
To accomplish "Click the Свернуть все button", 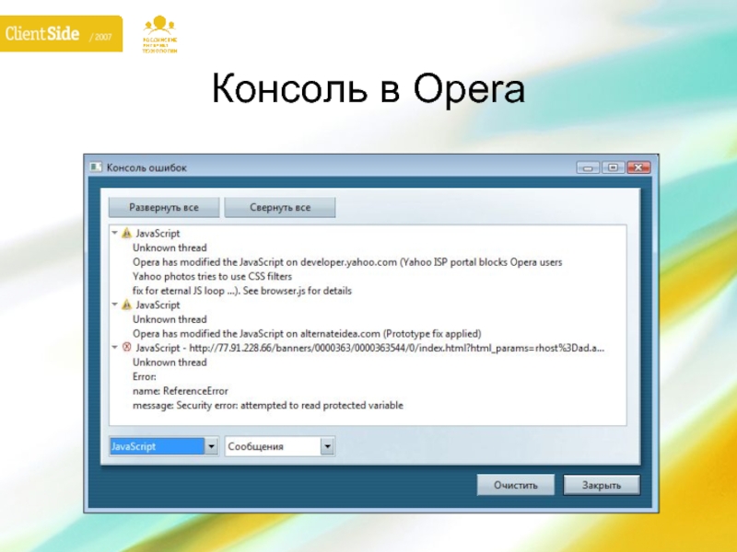I will (x=280, y=208).
